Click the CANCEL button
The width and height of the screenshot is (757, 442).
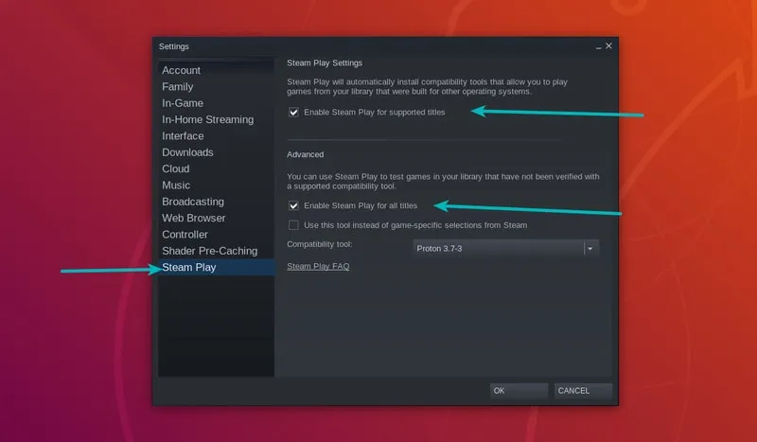click(x=583, y=390)
